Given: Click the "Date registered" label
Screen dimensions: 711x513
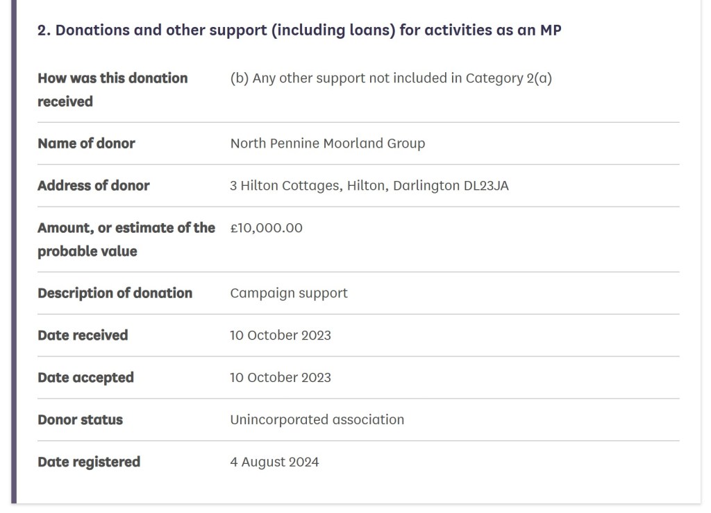Looking at the screenshot, I should click(89, 462).
